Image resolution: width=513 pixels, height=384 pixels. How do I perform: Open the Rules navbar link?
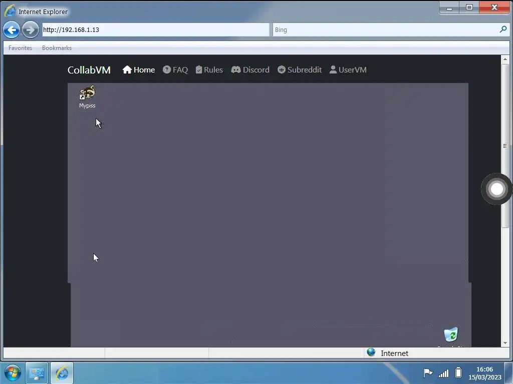[x=209, y=70]
